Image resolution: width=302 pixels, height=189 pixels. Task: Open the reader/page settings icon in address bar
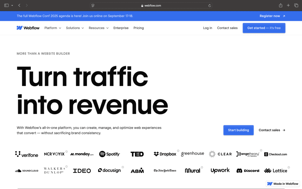pyautogui.click(x=93, y=6)
